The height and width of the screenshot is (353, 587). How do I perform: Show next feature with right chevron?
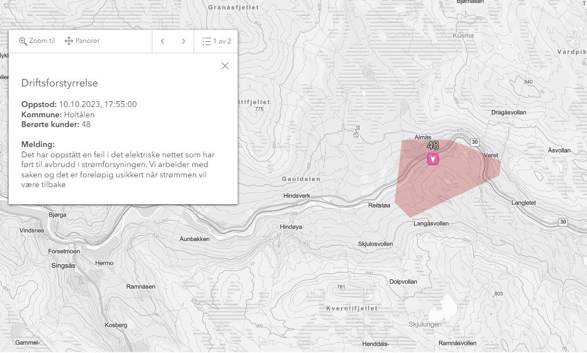coord(183,41)
